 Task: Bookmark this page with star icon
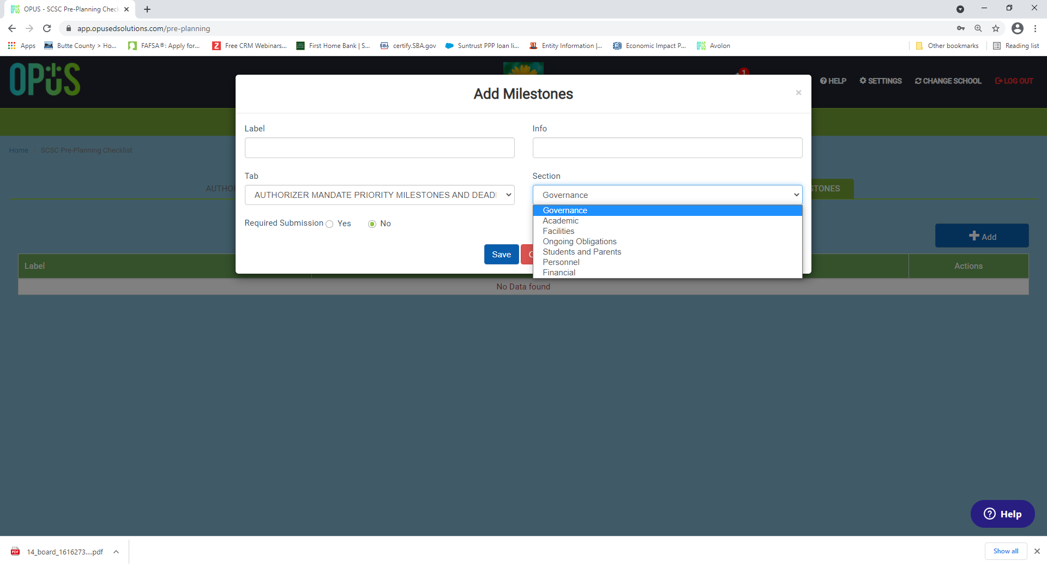[996, 28]
